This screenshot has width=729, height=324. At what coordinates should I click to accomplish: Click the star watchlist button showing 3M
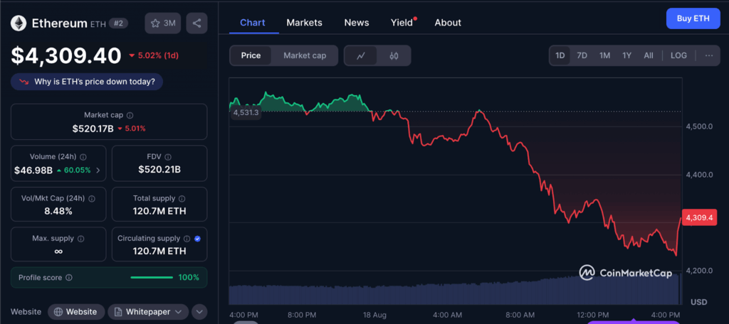click(x=162, y=23)
